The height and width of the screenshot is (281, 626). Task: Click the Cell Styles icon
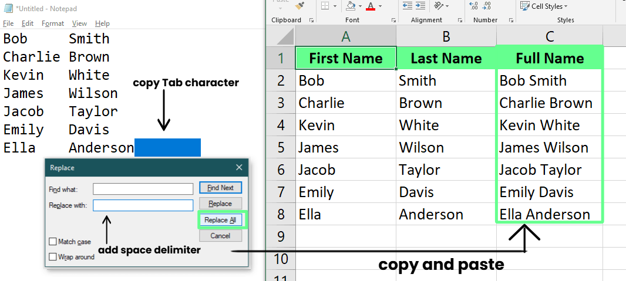pyautogui.click(x=525, y=6)
